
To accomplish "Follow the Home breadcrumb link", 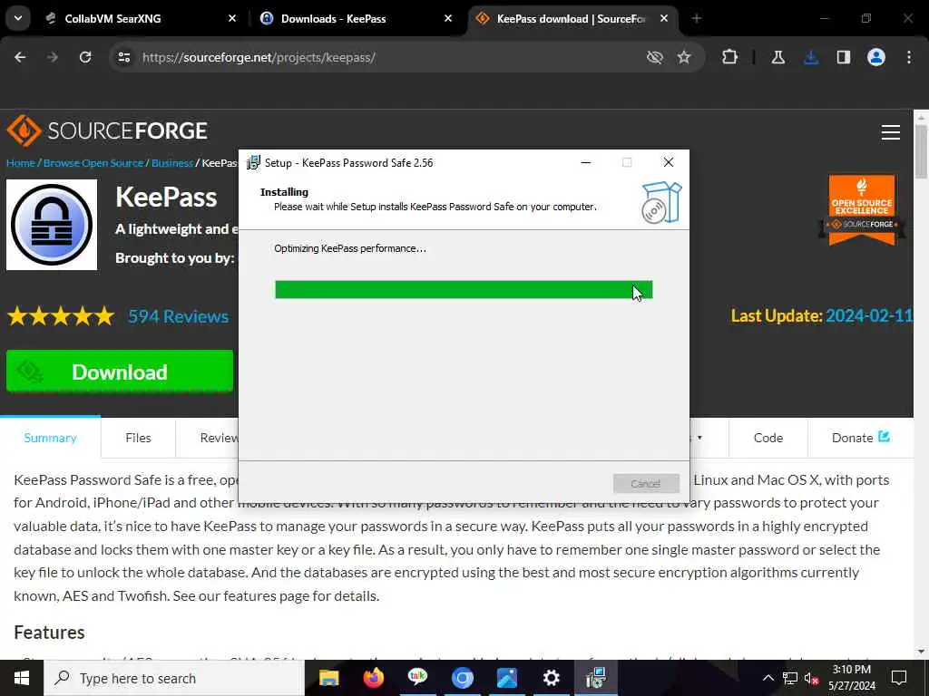I will click(21, 163).
